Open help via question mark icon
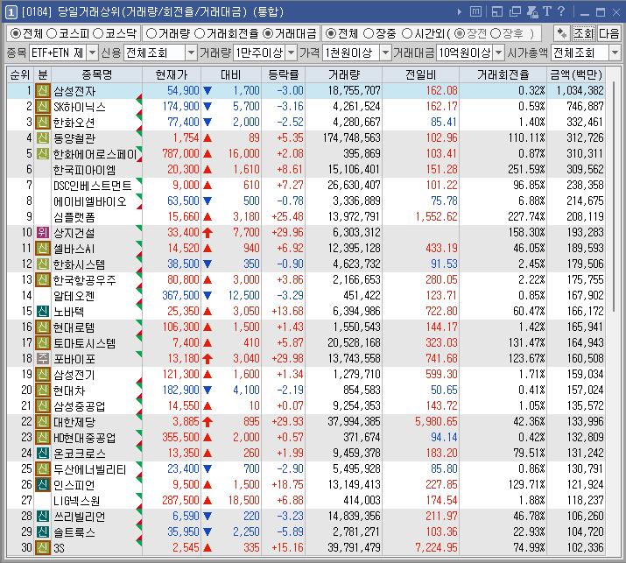 (x=561, y=11)
